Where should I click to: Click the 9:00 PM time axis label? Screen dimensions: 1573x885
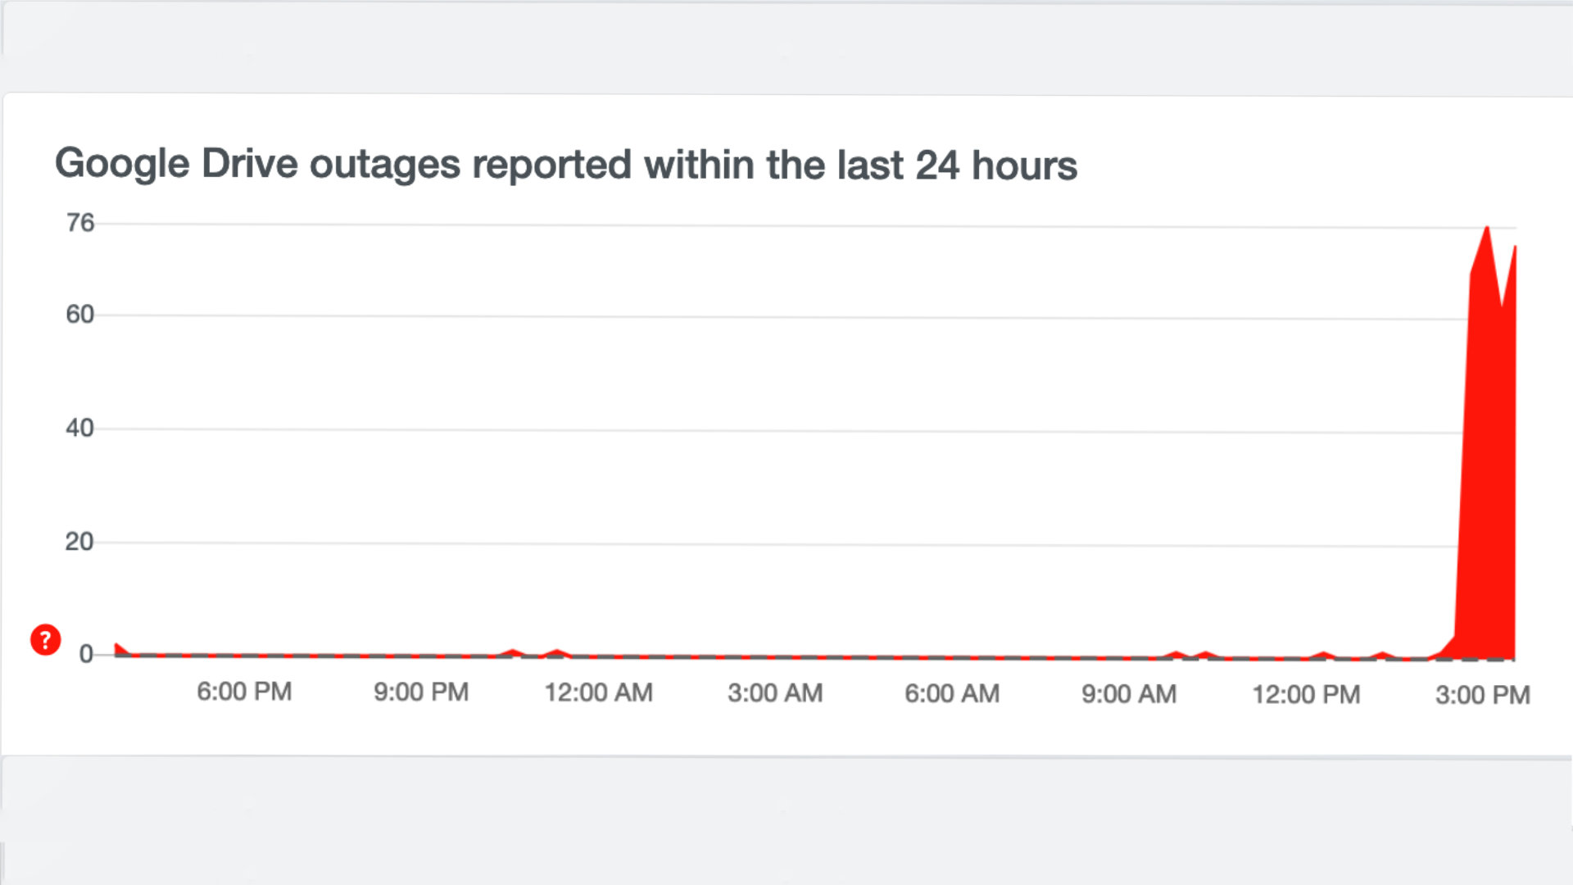click(x=421, y=692)
